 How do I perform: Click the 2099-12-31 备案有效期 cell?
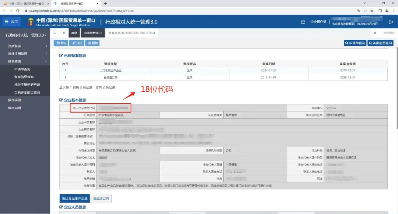(348, 78)
